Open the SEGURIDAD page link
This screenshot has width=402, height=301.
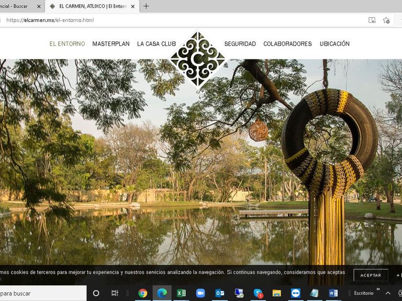[240, 44]
